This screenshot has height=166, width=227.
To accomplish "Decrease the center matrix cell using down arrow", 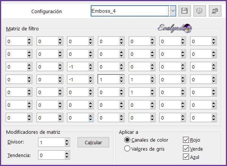I will [x=122, y=81].
